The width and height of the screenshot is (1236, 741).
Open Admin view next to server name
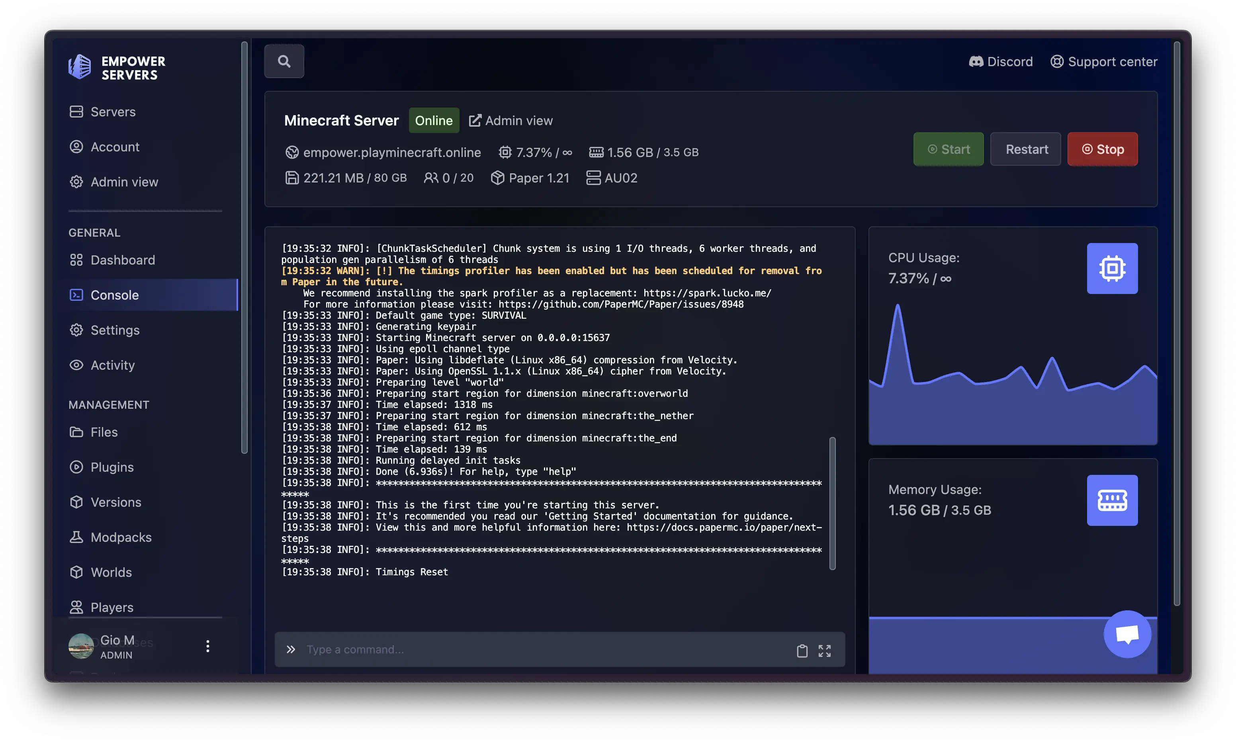[510, 120]
